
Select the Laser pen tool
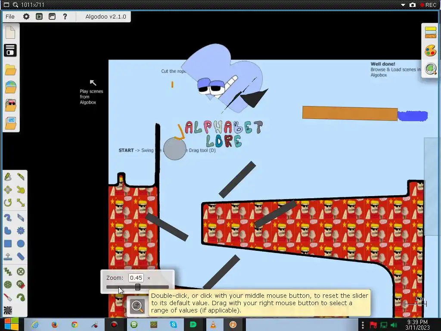8,297
